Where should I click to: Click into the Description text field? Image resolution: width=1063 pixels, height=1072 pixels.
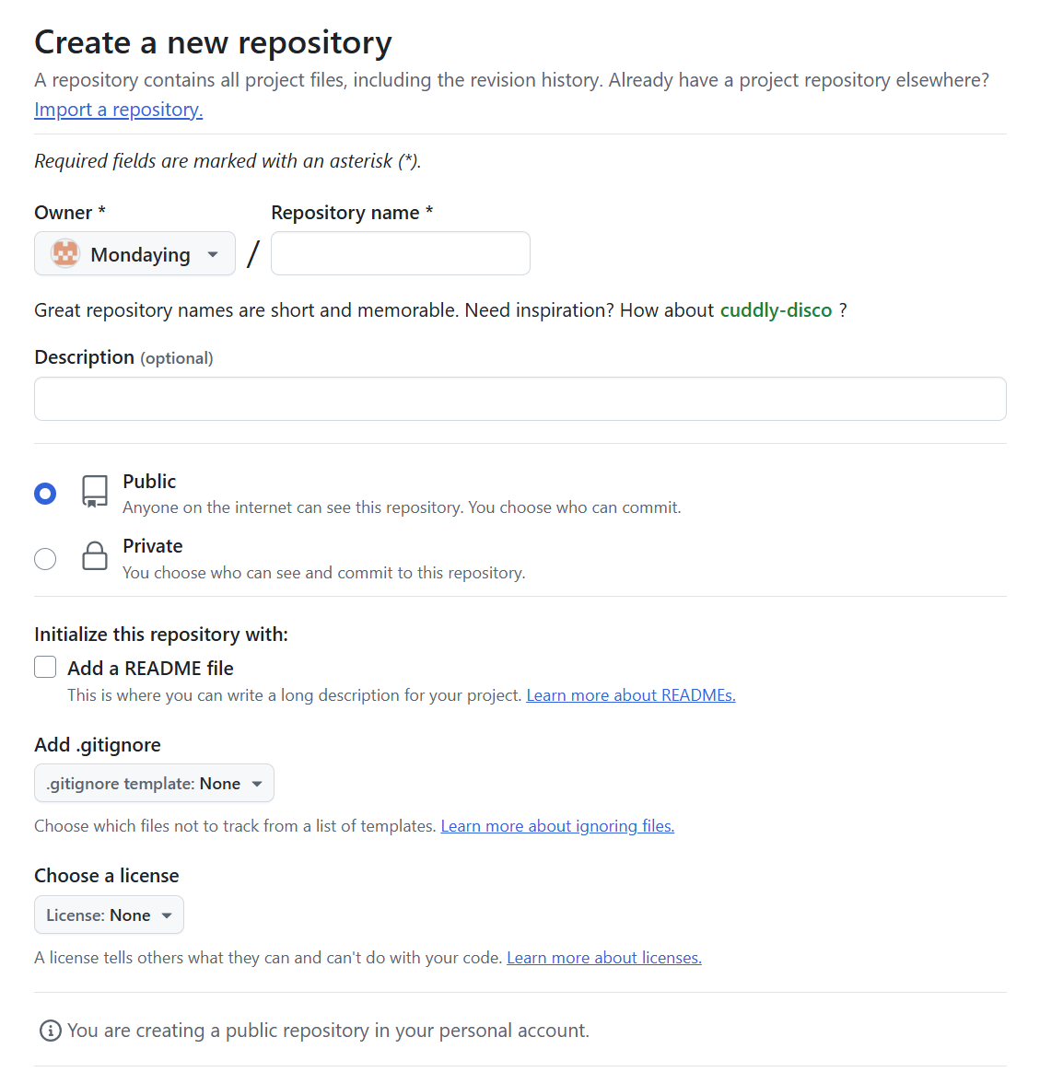click(520, 399)
